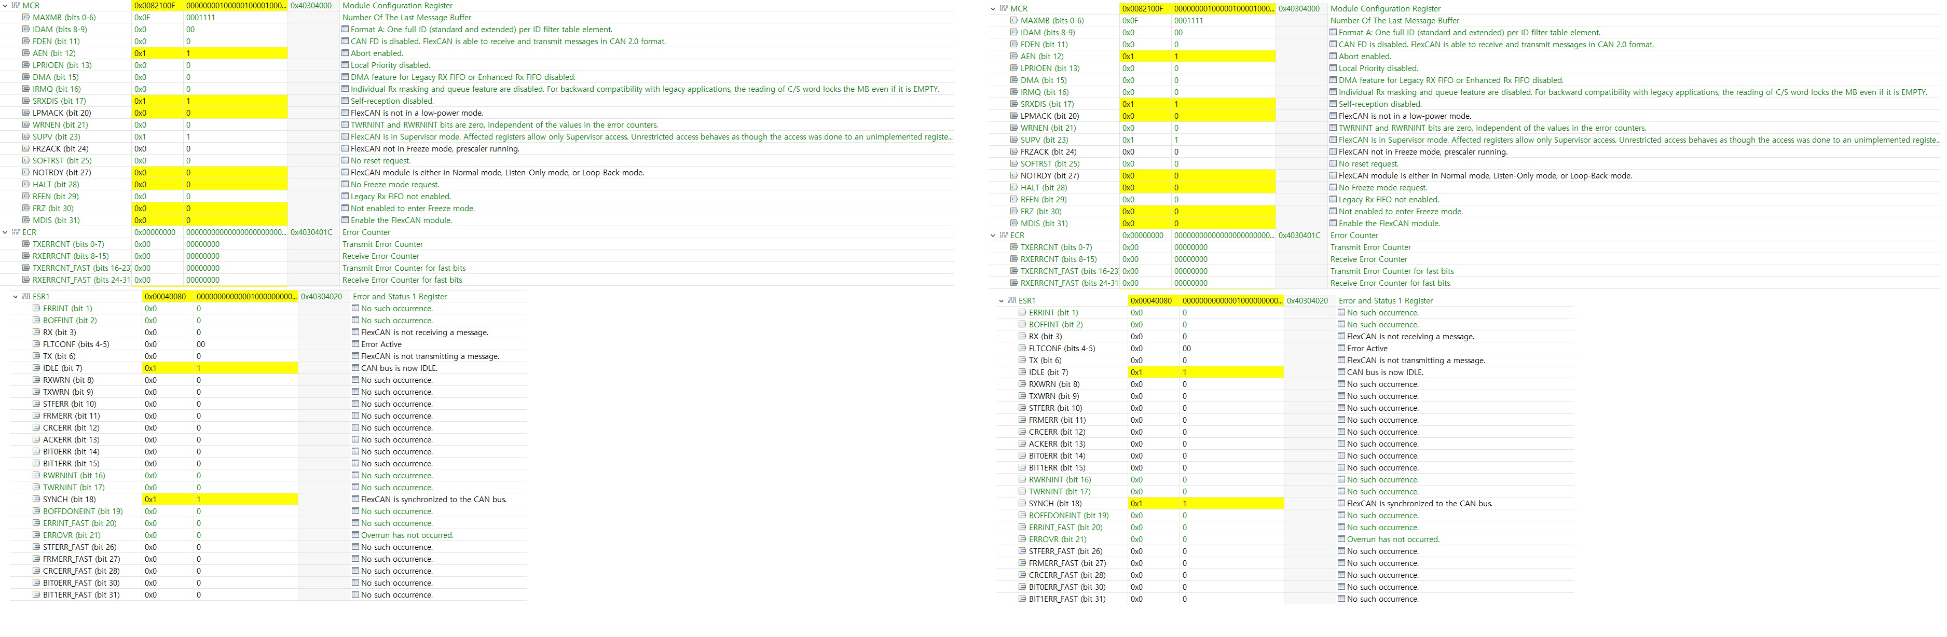Collapse the ESR1 register in the right panel
Viewport: 1947px width, 637px height.
point(1000,301)
